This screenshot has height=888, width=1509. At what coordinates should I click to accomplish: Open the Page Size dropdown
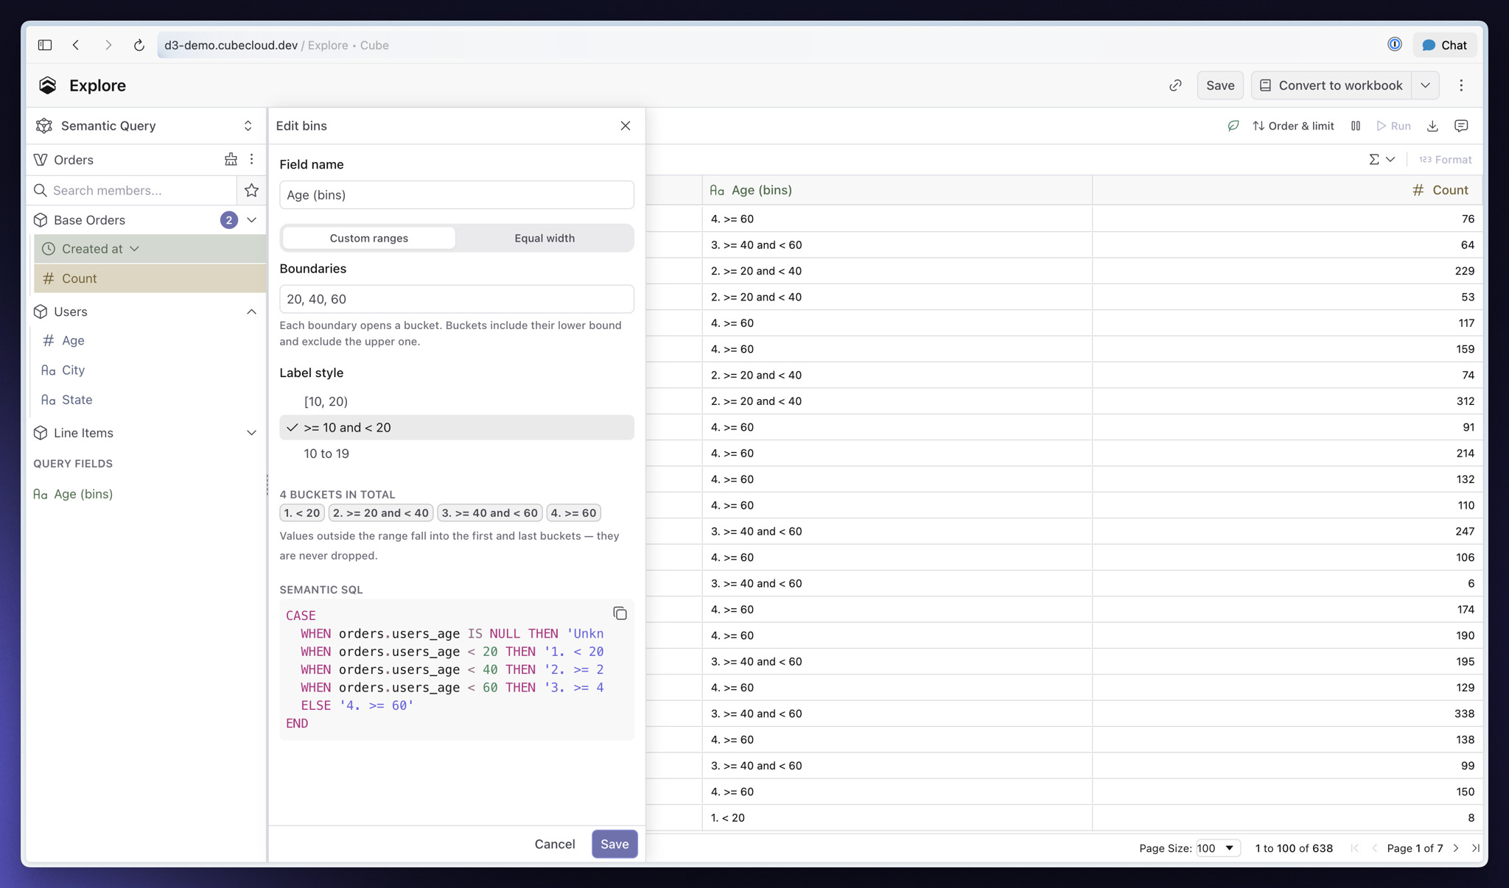coord(1217,848)
